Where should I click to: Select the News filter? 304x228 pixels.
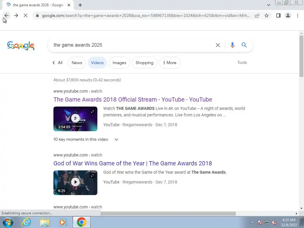click(77, 63)
